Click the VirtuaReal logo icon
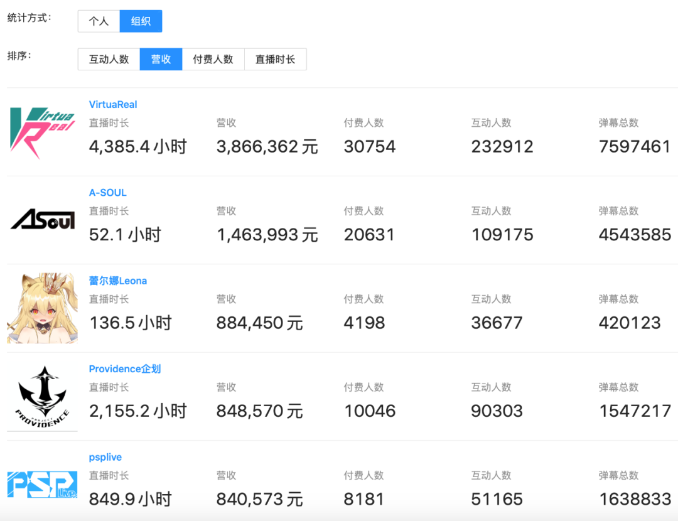 42,132
